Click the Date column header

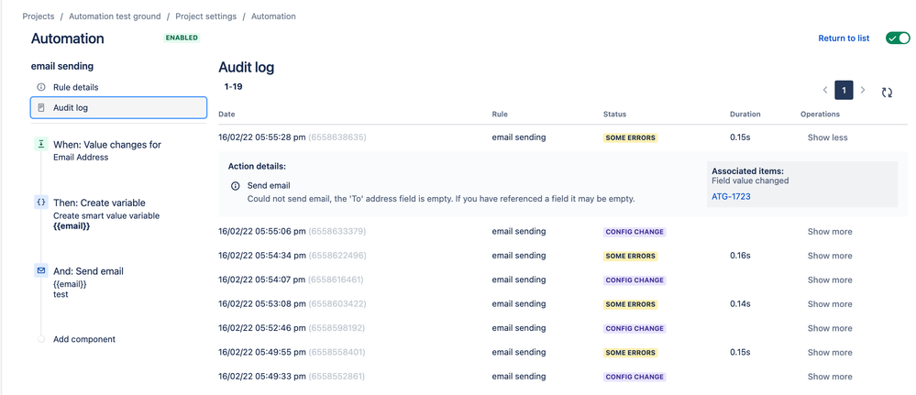click(x=226, y=114)
